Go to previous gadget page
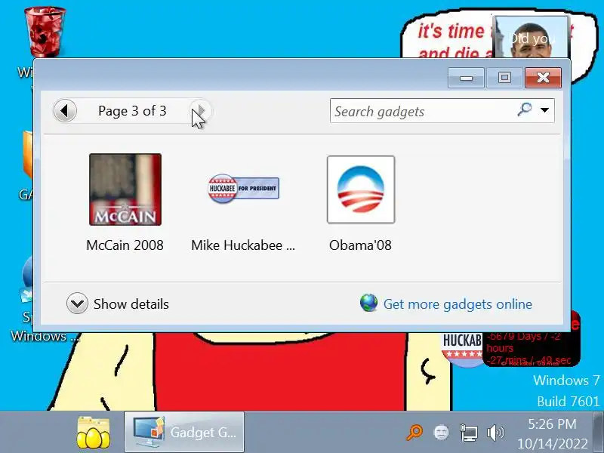This screenshot has height=453, width=604. pyautogui.click(x=65, y=111)
